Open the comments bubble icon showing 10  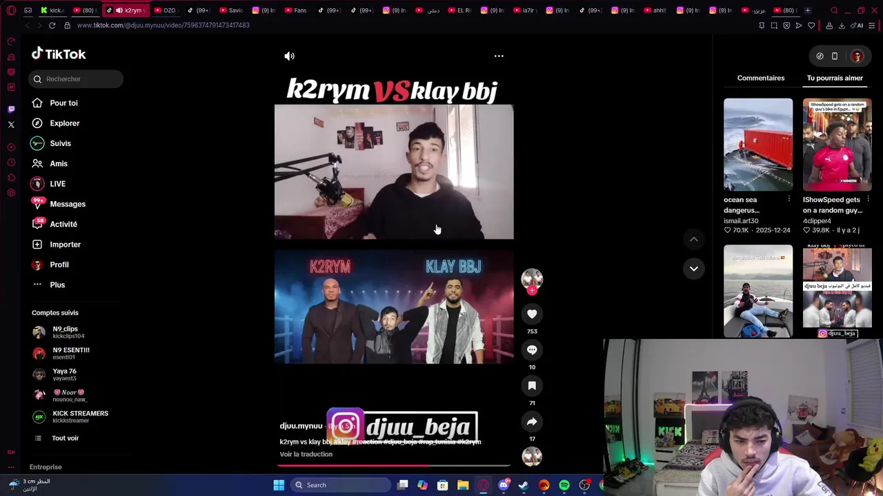click(532, 350)
